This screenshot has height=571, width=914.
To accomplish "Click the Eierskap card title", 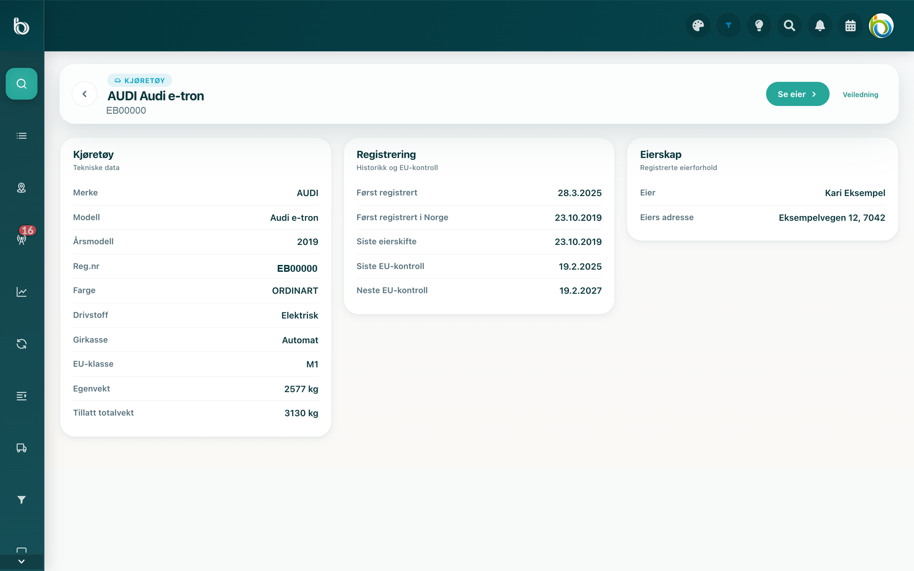I will [661, 154].
